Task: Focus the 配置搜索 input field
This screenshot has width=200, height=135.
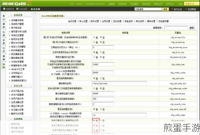Action: coord(176,28)
